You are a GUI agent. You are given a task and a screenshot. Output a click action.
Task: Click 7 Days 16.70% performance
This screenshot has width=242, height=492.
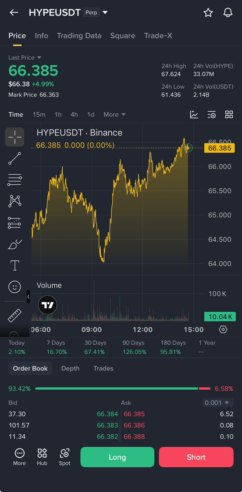[x=57, y=347]
